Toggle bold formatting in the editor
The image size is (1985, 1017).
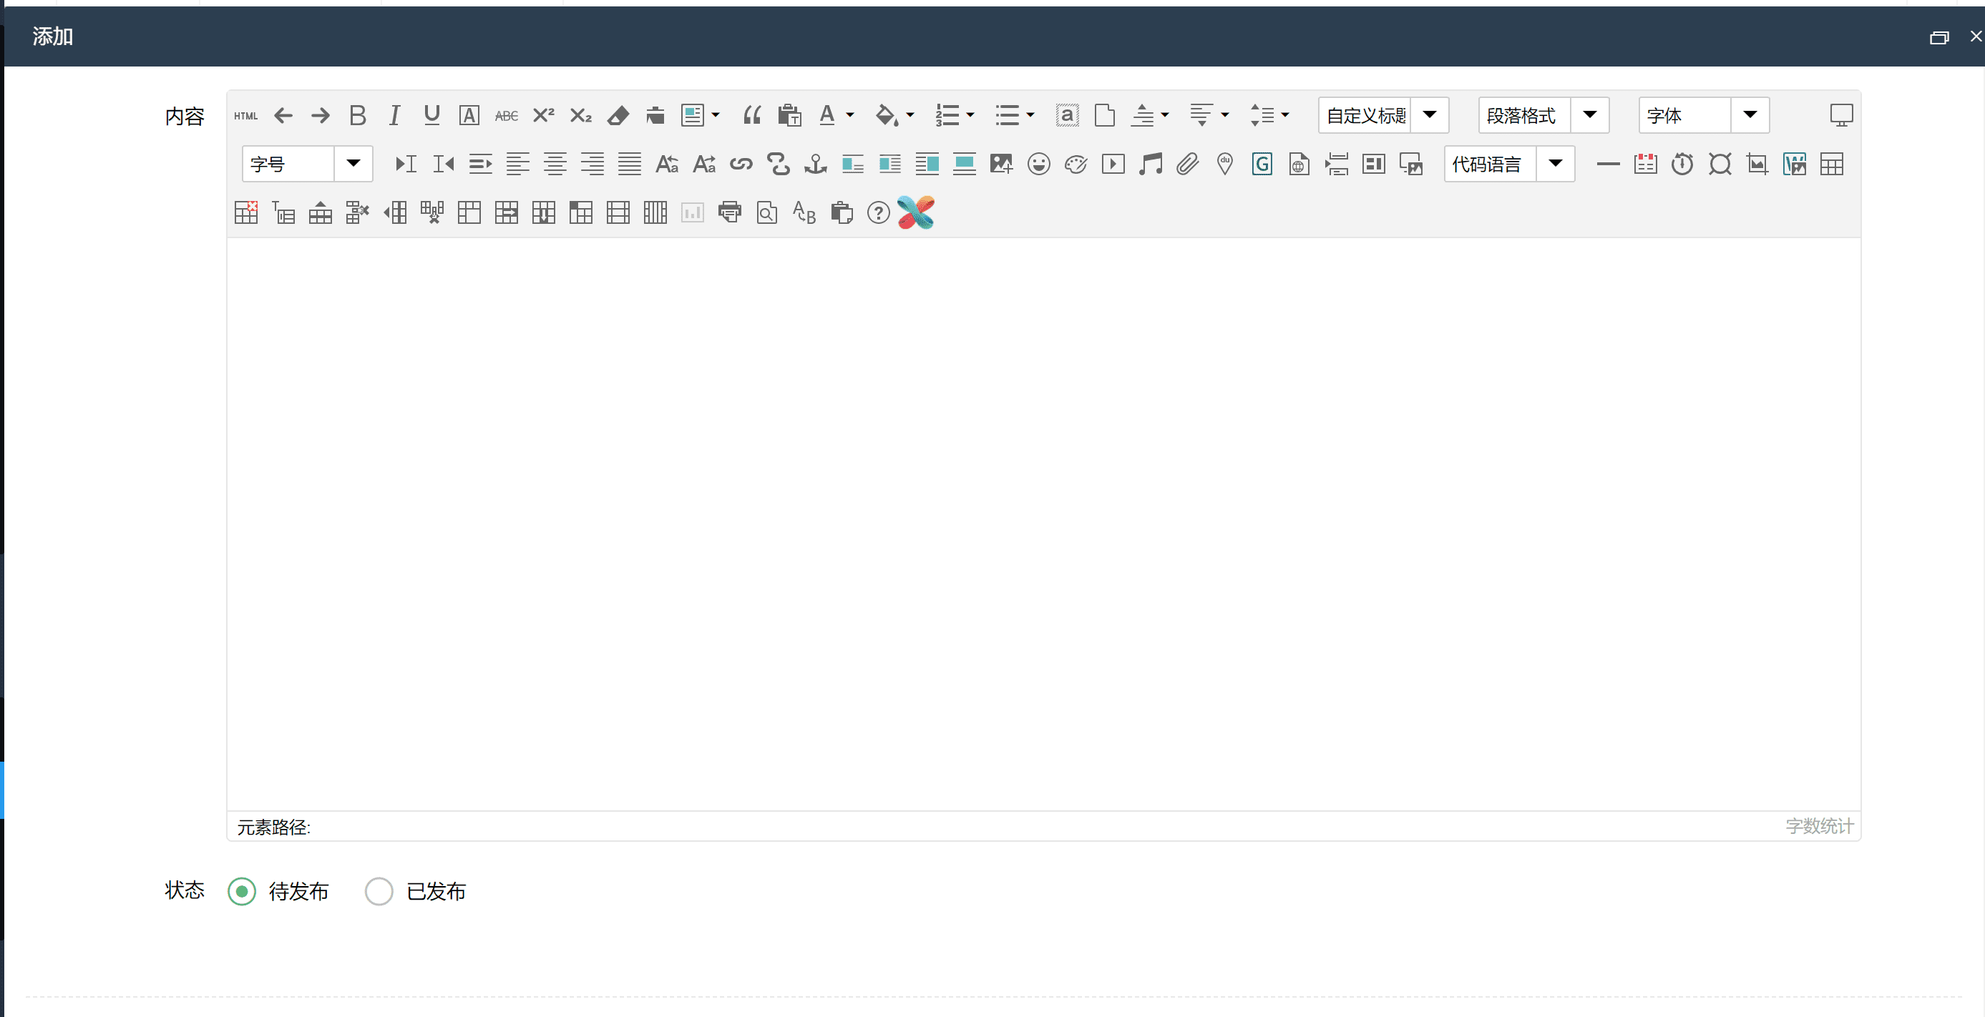point(357,115)
